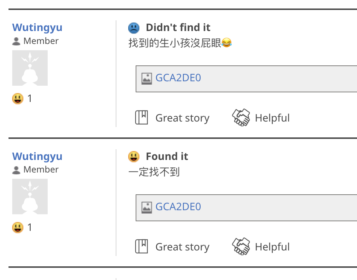Image resolution: width=357 pixels, height=280 pixels.
Task: Click the image thumbnail icon beside first GCA2DE0
Action: 147,78
